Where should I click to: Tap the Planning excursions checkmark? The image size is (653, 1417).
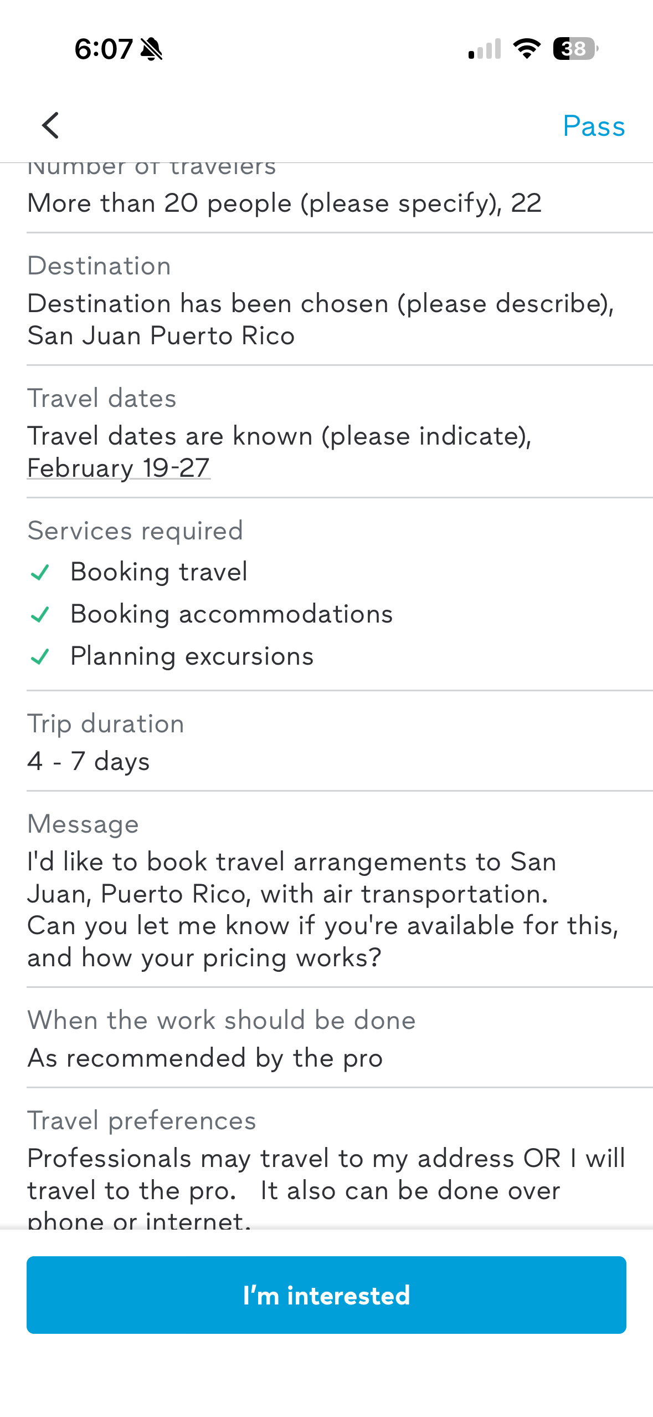pyautogui.click(x=40, y=657)
